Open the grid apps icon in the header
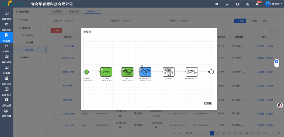The width and height of the screenshot is (284, 137). 216,4
